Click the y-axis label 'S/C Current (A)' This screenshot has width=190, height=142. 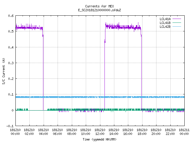4,71
